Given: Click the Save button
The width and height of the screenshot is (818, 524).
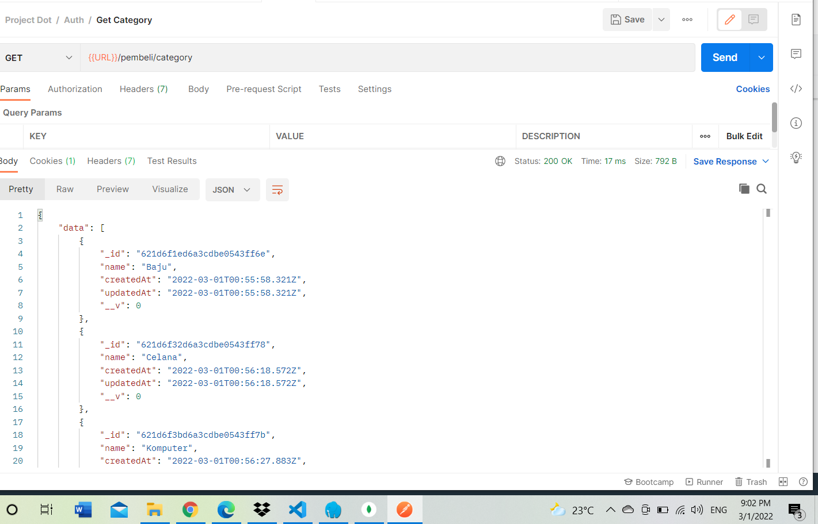Looking at the screenshot, I should point(627,20).
